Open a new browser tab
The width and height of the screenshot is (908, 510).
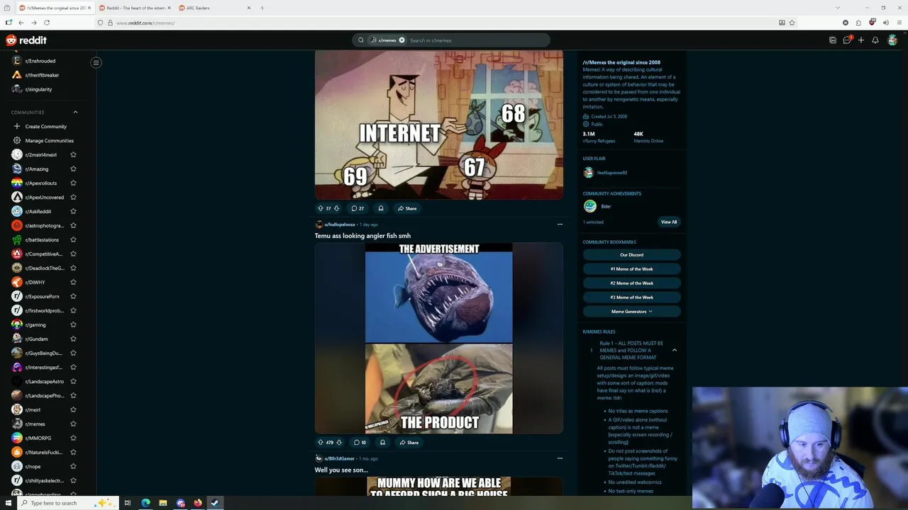[262, 8]
